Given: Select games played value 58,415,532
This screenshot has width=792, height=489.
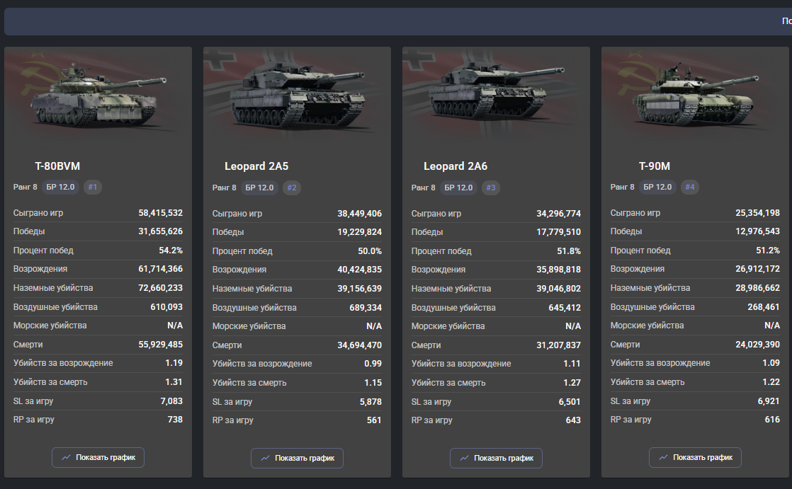Looking at the screenshot, I should pyautogui.click(x=161, y=213).
